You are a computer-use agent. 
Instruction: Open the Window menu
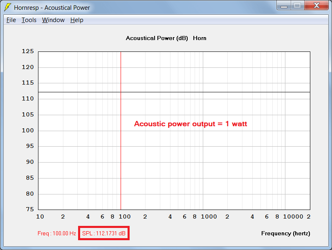tap(53, 20)
